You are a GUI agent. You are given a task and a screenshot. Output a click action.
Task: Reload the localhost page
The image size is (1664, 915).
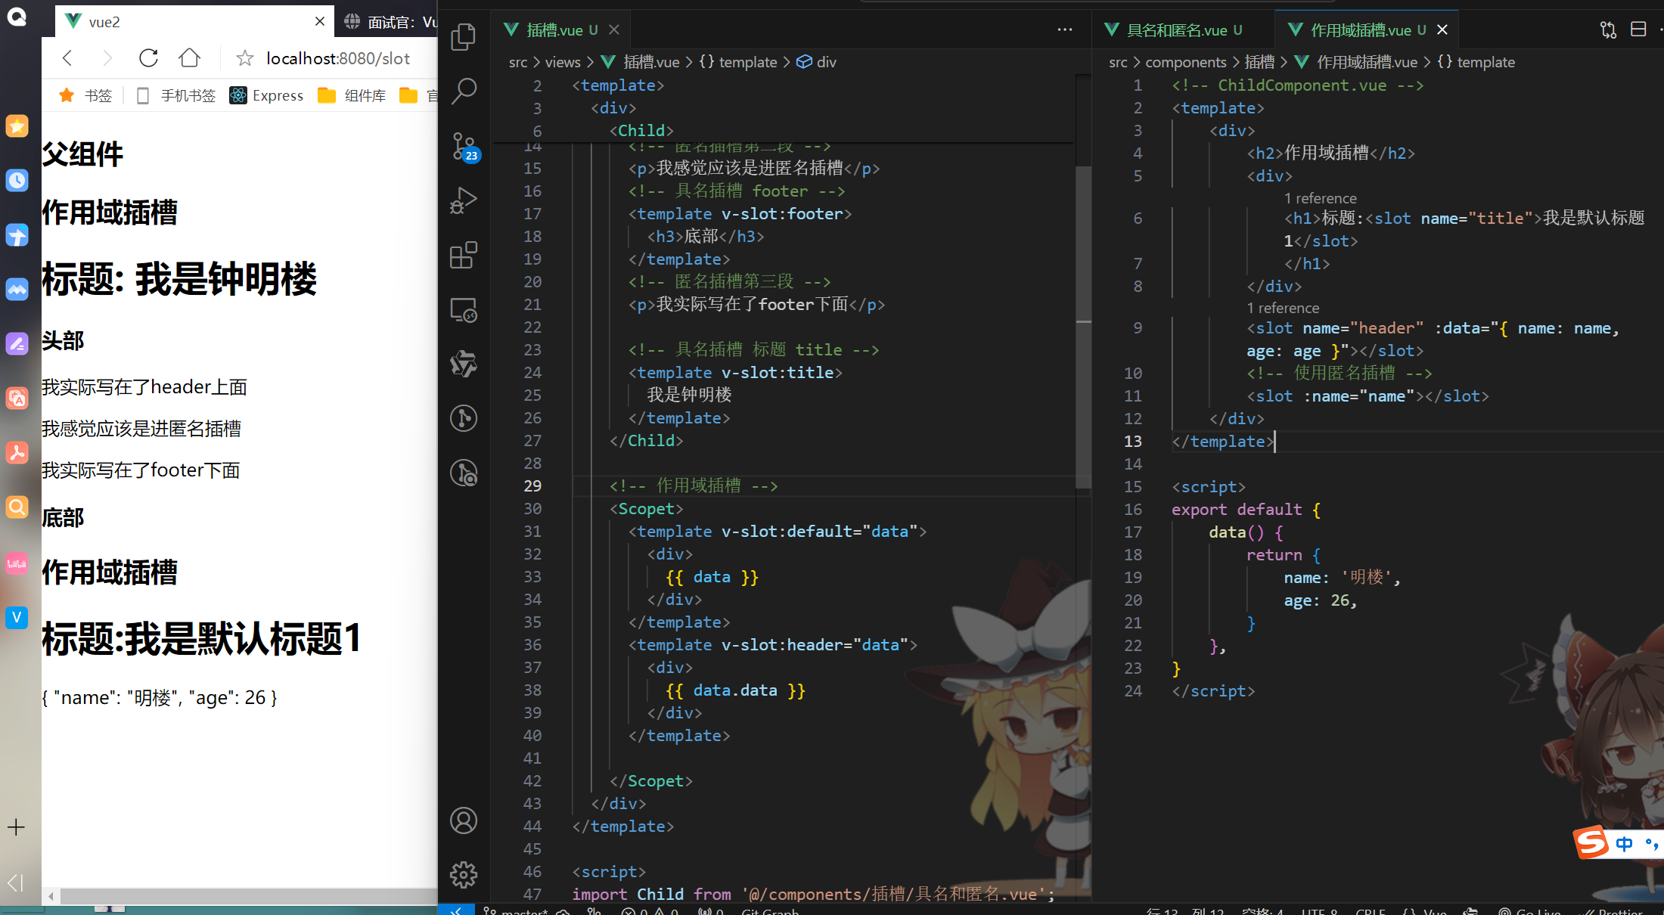coord(148,57)
